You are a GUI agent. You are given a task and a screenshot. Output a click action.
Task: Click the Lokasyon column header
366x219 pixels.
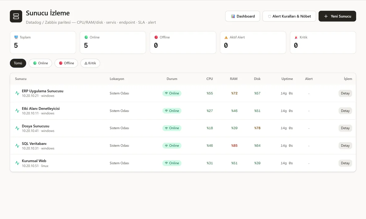click(x=117, y=79)
